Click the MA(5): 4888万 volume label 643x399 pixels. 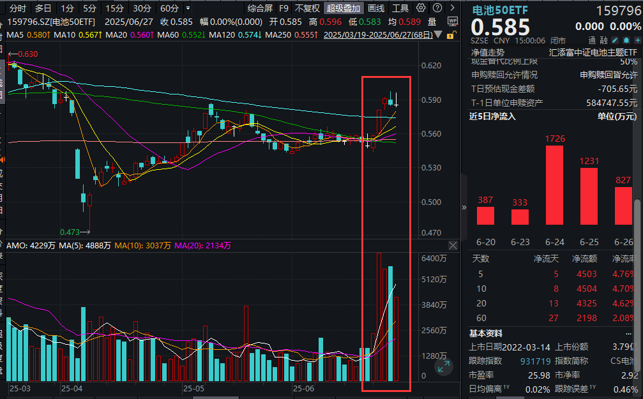point(85,246)
